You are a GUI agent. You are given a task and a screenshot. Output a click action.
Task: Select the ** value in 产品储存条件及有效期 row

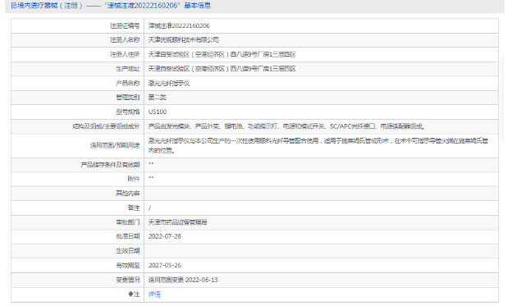coord(151,164)
